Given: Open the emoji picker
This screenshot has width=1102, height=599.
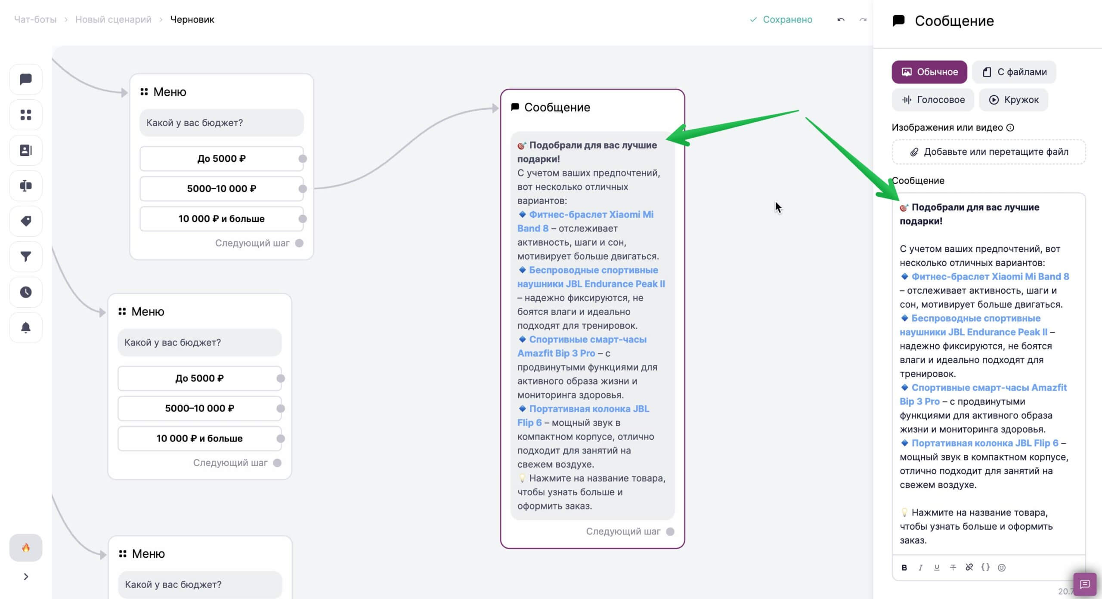Looking at the screenshot, I should (x=1002, y=568).
